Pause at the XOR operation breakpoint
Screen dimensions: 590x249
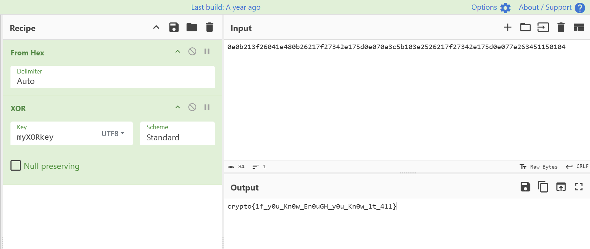pyautogui.click(x=207, y=107)
